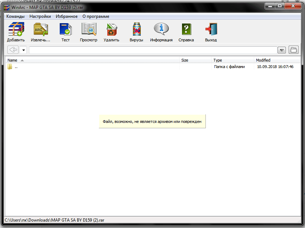
Task: Open the browse folder icon beside path field
Action: pyautogui.click(x=293, y=50)
